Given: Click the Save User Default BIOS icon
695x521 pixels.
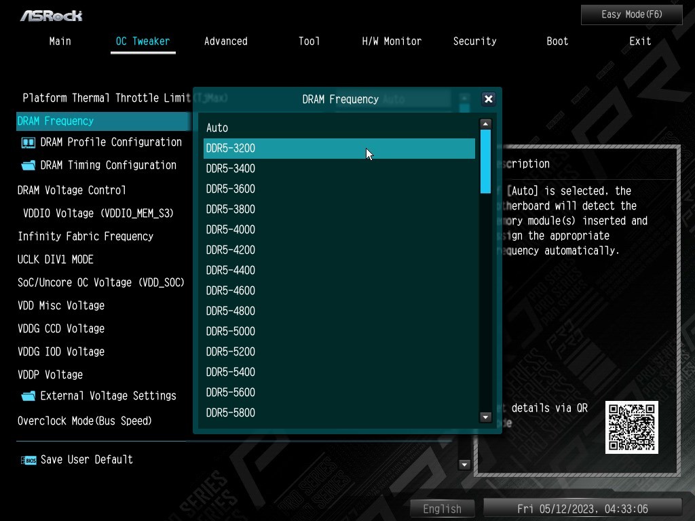Looking at the screenshot, I should [x=29, y=460].
